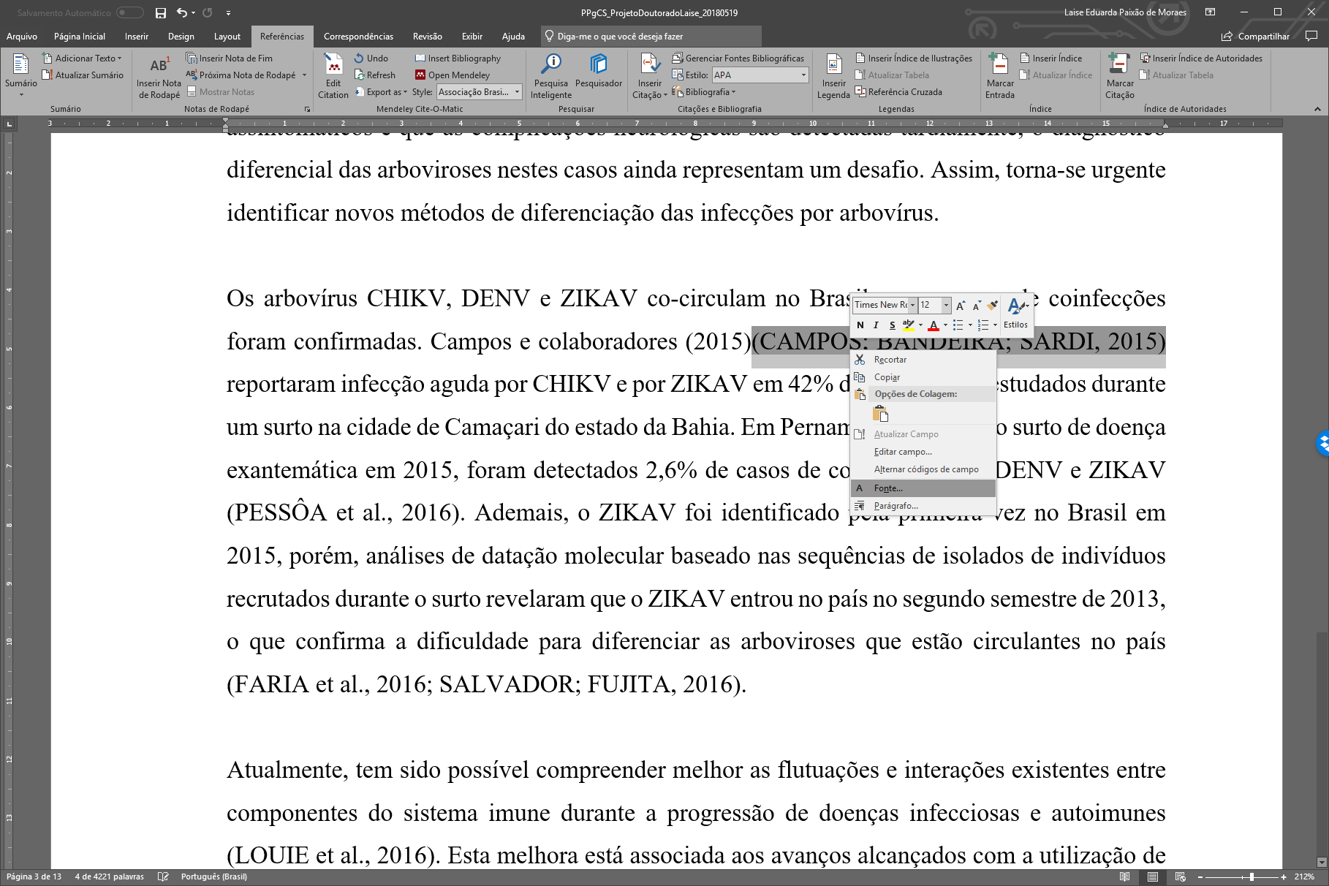Select Parágrafo... in context menu

[923, 506]
